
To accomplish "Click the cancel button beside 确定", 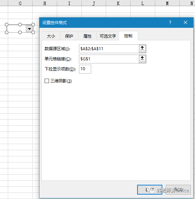I will pyautogui.click(x=178, y=190).
